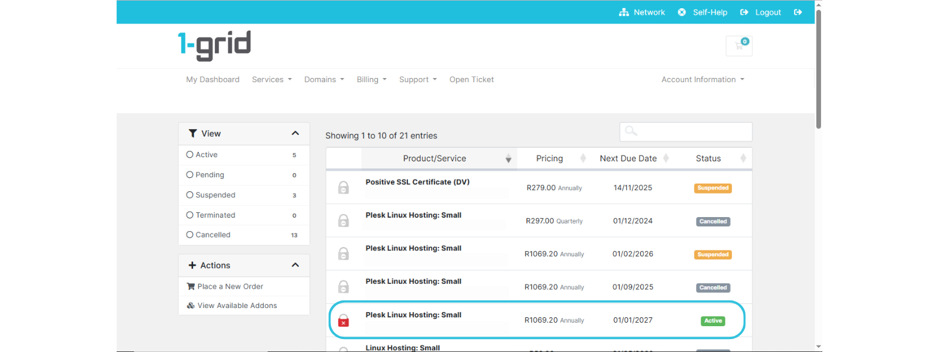939x352 pixels.
Task: Select the Suspended filter radio button
Action: click(190, 195)
